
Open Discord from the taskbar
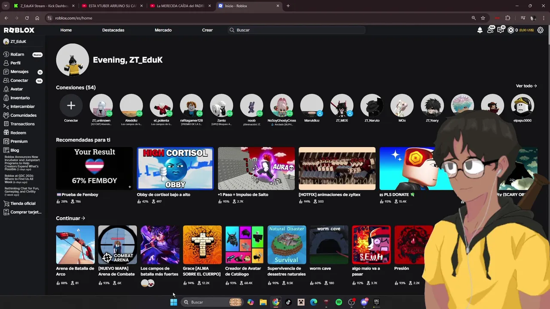364,302
